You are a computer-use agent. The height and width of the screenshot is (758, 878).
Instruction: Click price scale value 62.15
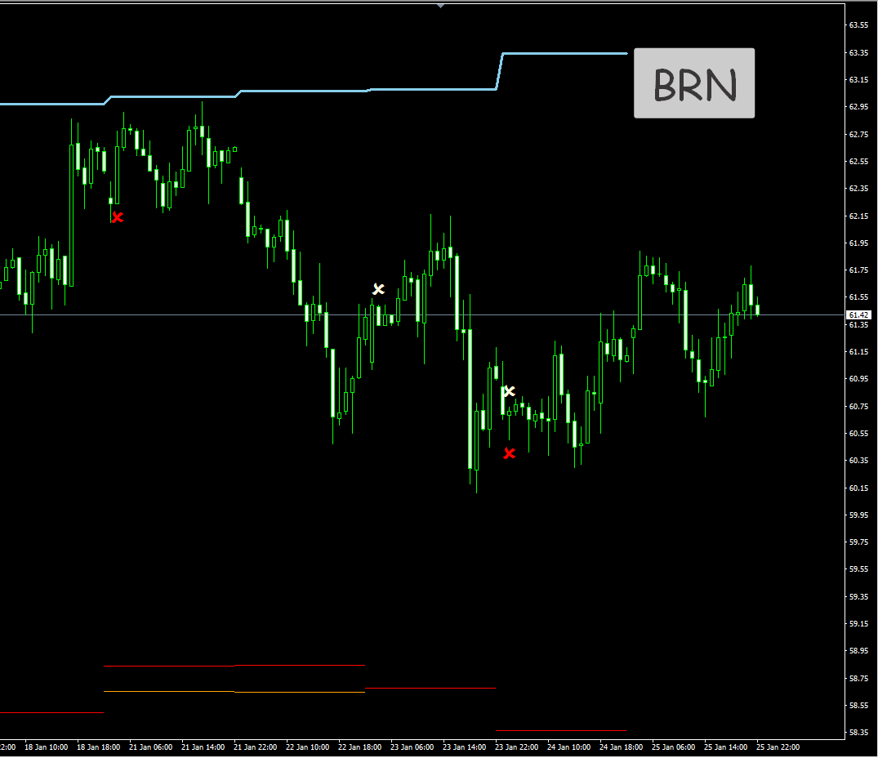tap(858, 216)
